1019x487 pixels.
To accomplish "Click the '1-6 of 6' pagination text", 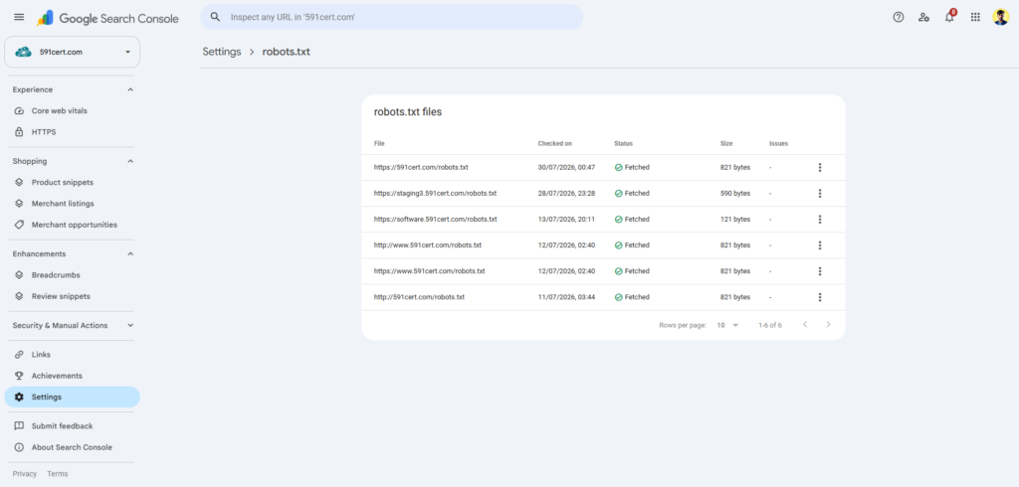I will coord(770,325).
